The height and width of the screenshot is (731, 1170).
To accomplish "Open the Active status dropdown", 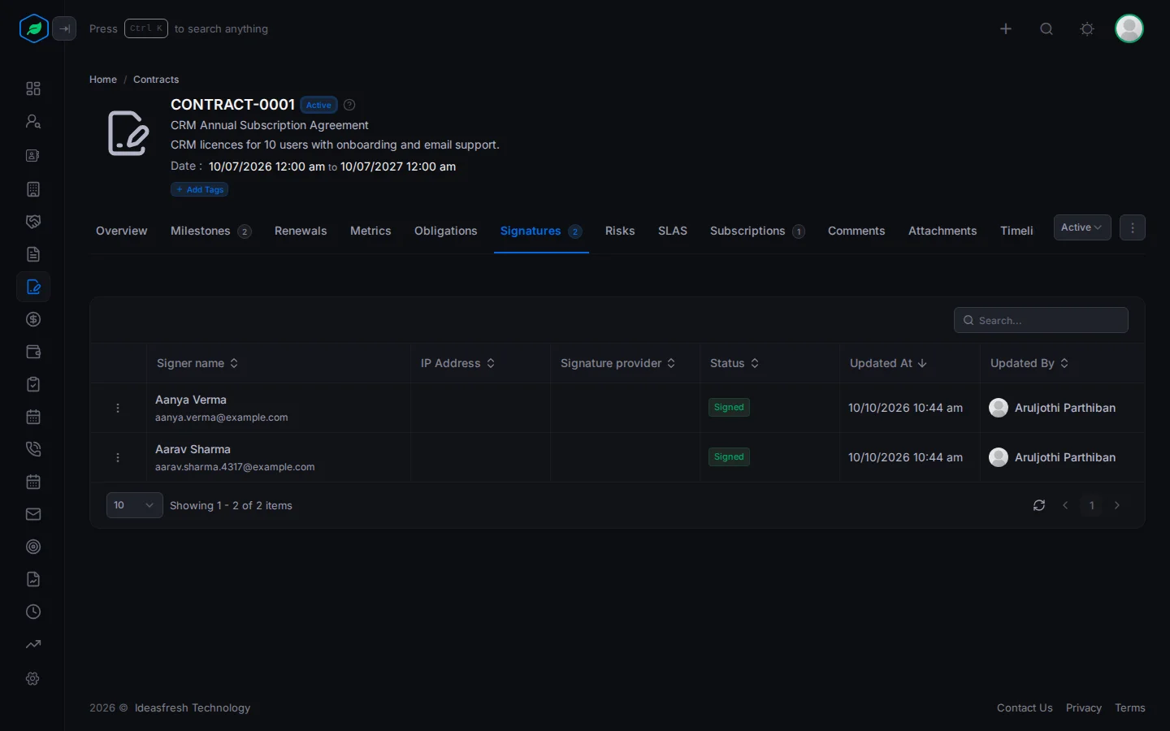I will (1082, 227).
